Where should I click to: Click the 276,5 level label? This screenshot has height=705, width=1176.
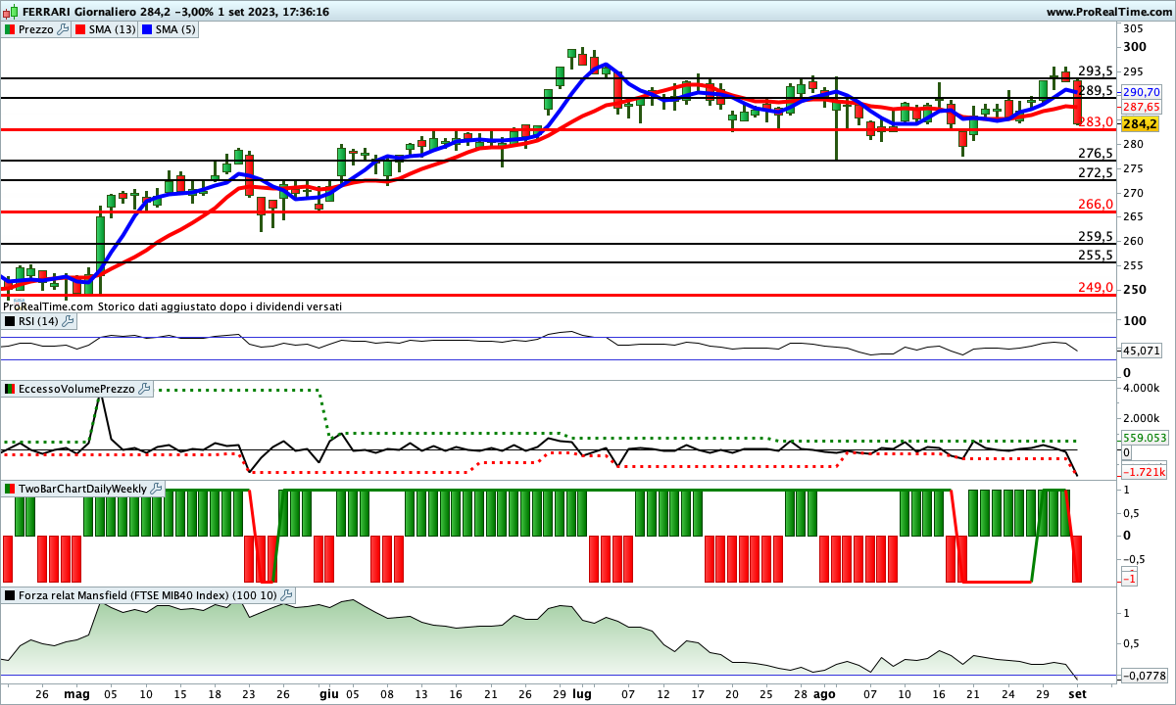point(1095,153)
